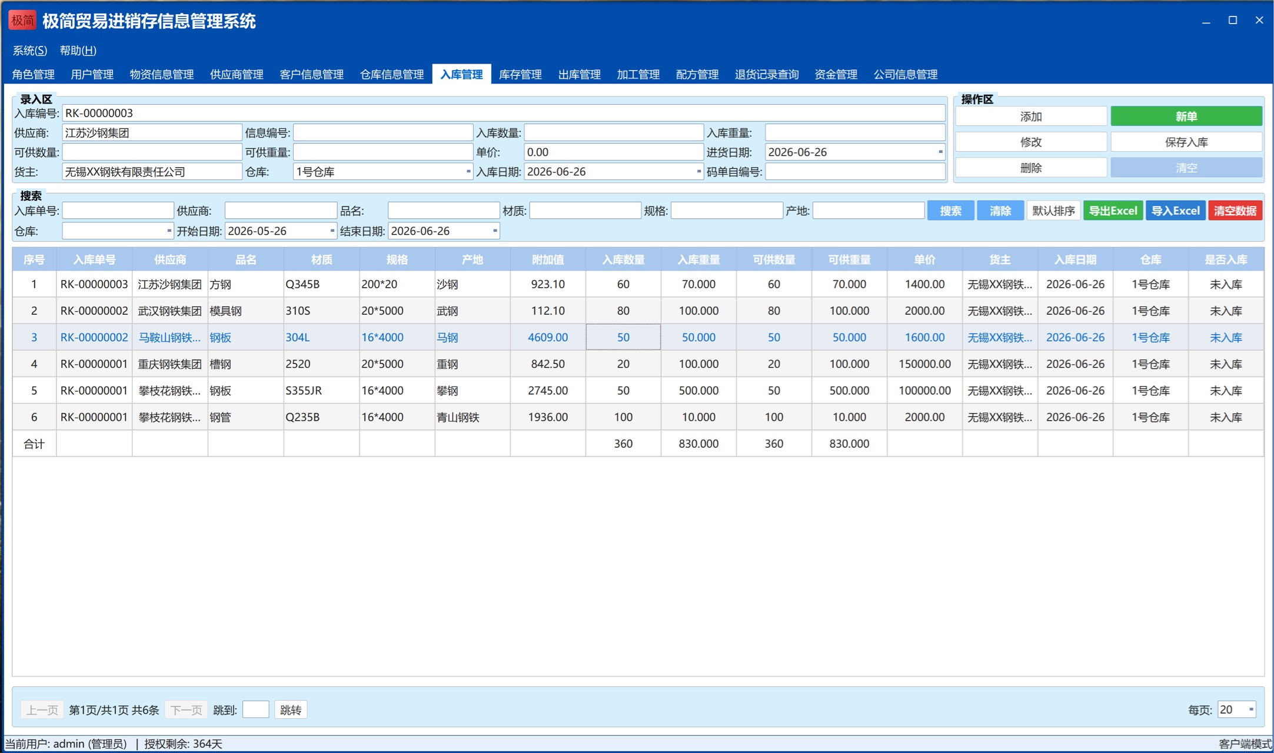1274x753 pixels.
Task: Click the 入库单号 search field
Action: pyautogui.click(x=118, y=211)
